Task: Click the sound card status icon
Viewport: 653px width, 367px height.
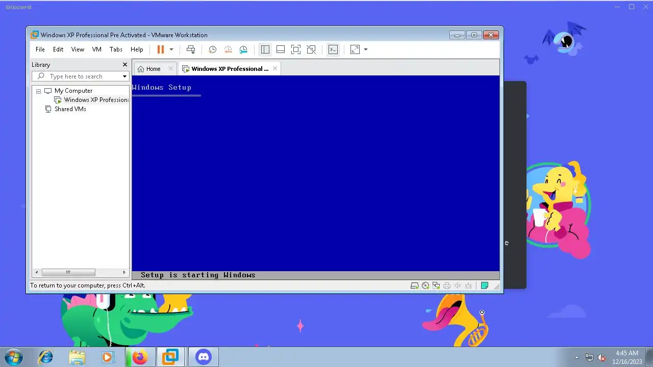Action: coord(458,286)
